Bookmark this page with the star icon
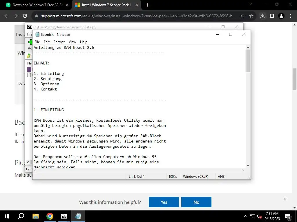The width and height of the screenshot is (297, 222). pyautogui.click(x=251, y=16)
